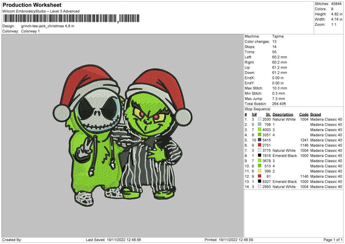The width and height of the screenshot is (345, 244).
Task: Click the Min Stitch value 0.3 mm
Action: click(278, 93)
